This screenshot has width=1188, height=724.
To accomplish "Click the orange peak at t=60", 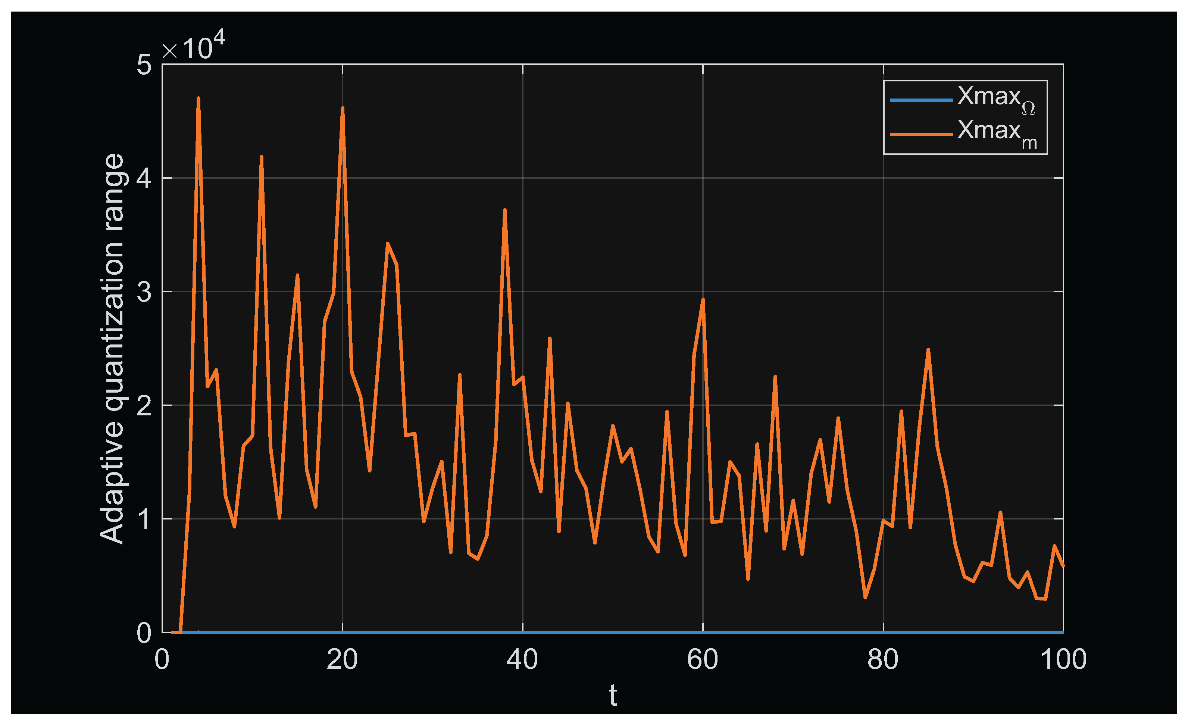I will click(703, 300).
